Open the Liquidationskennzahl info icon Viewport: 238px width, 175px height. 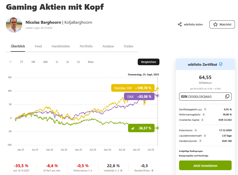pyautogui.click(x=205, y=136)
